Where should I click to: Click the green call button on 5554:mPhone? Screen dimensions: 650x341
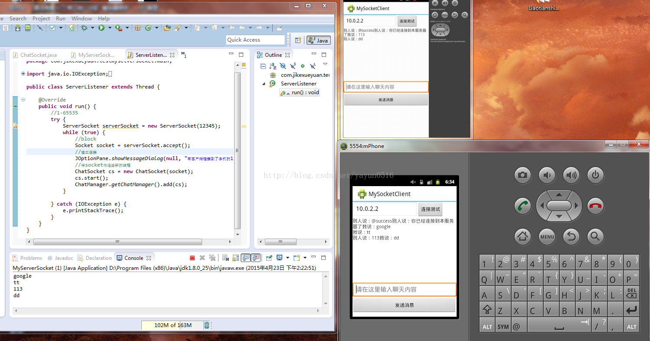point(523,206)
